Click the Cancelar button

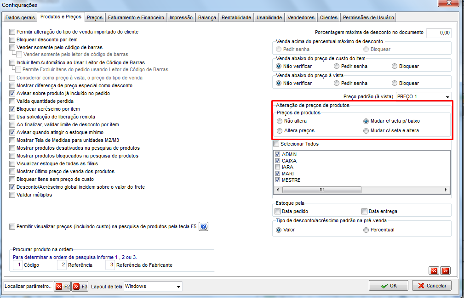(432, 286)
